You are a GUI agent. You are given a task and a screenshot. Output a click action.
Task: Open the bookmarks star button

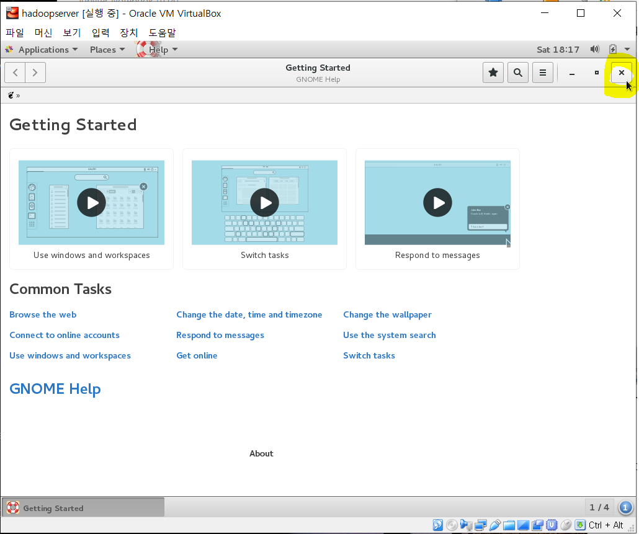(493, 73)
